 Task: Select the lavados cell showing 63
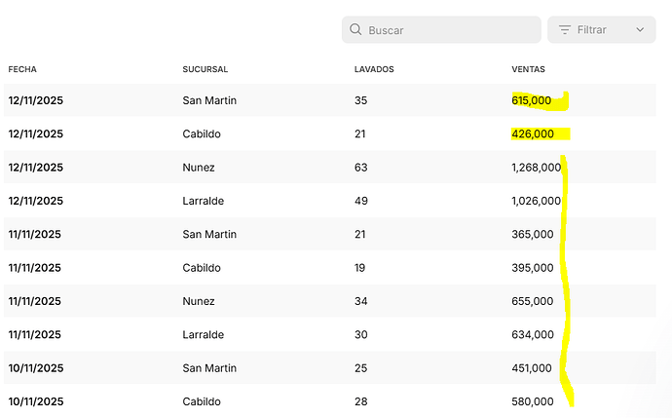362,168
